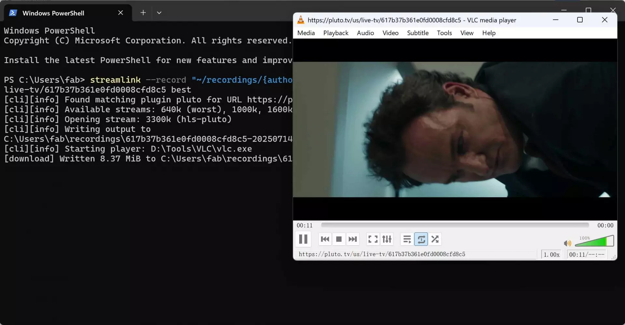This screenshot has width=625, height=325.
Task: Click the 'Opening stream: 3300k (hls-pluto)' line
Action: coord(118,119)
